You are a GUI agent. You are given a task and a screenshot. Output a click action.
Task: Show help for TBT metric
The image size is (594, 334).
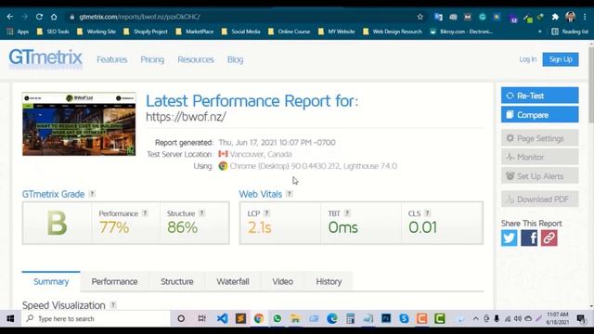(347, 213)
